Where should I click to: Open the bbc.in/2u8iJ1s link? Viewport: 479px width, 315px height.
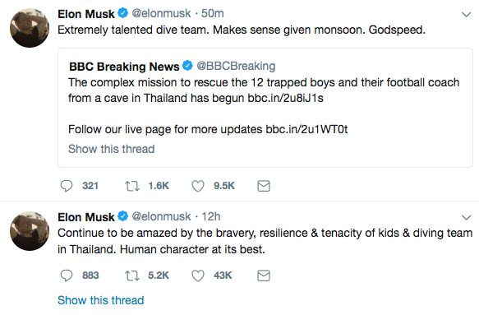pos(285,98)
